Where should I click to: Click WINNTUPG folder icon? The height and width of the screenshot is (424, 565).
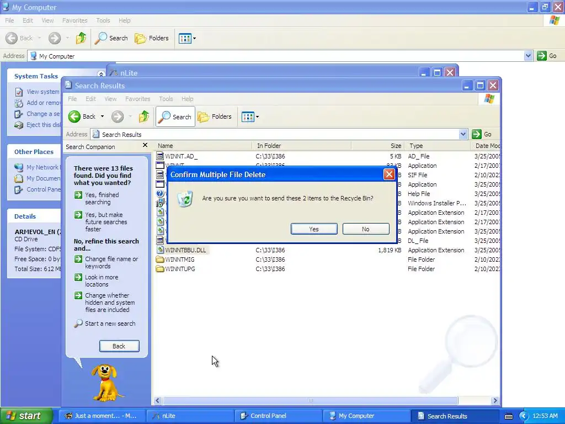160,269
